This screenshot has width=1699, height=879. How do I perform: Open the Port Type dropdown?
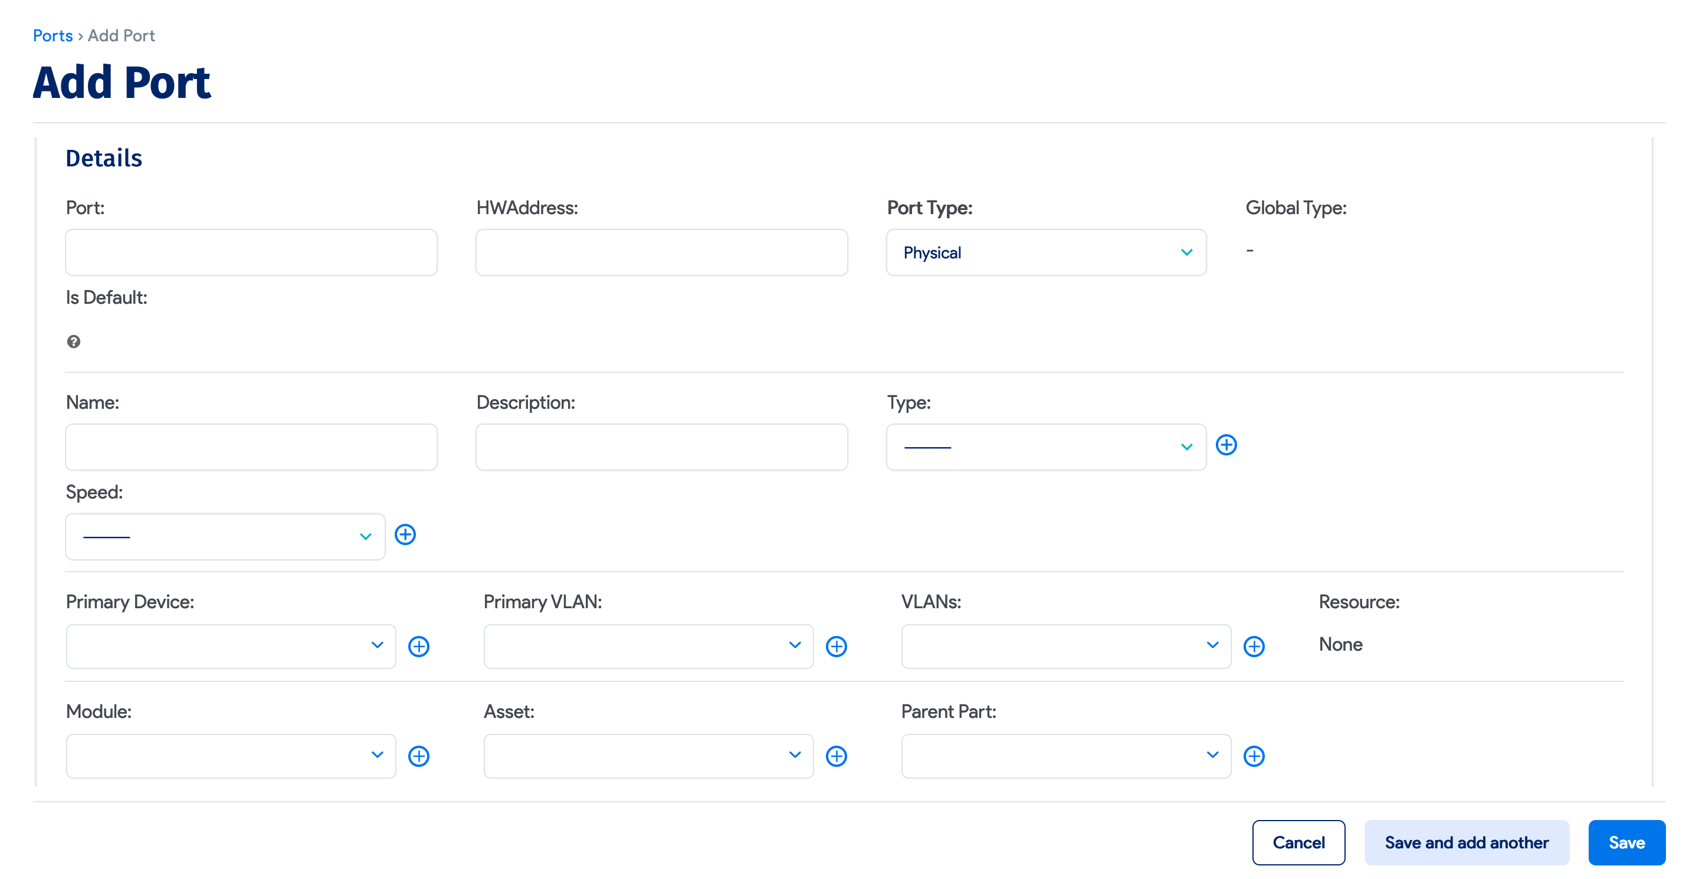pos(1045,252)
